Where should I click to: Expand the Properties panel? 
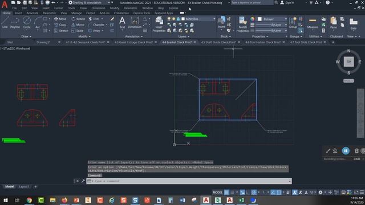(x=260, y=36)
